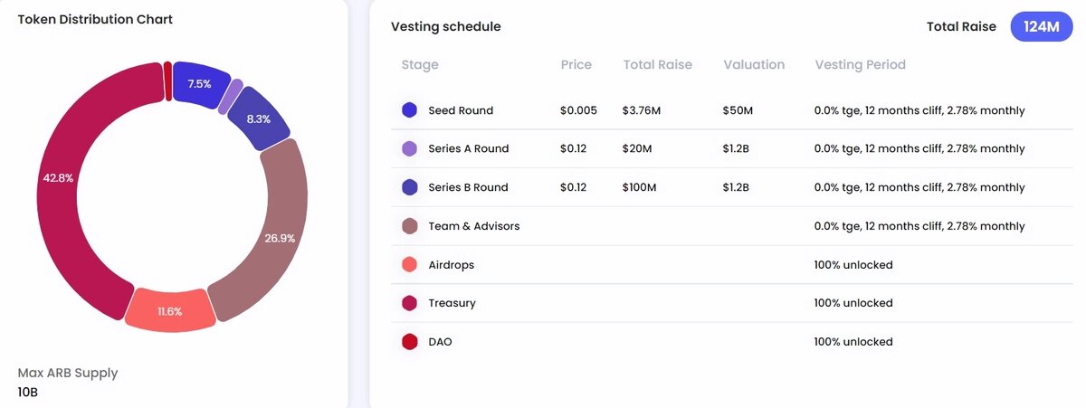This screenshot has width=1086, height=408.
Task: Click the Airdrops coral color dot
Action: [x=409, y=265]
